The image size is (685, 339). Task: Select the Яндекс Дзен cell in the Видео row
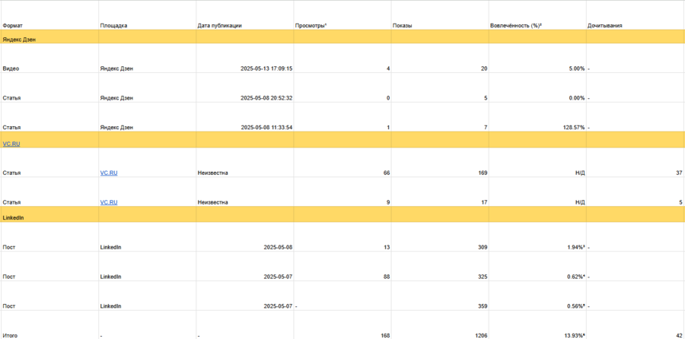[148, 59]
